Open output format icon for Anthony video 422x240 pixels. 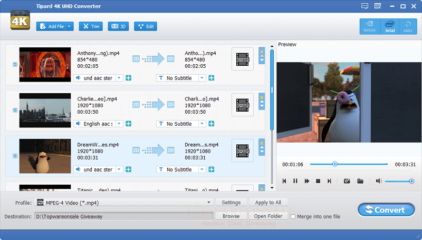tap(243, 59)
